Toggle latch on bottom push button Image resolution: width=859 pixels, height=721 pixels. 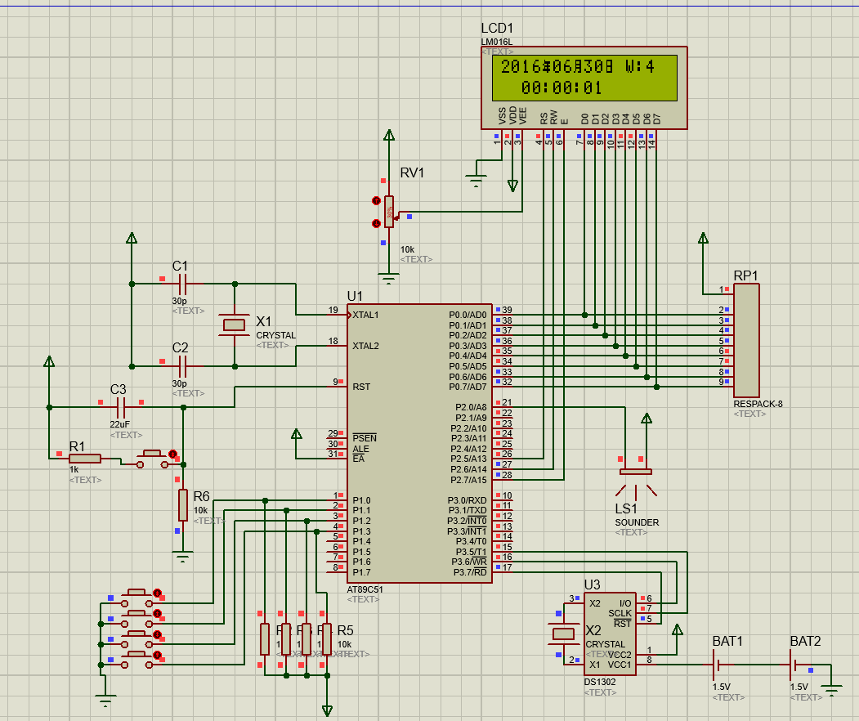pos(157,656)
